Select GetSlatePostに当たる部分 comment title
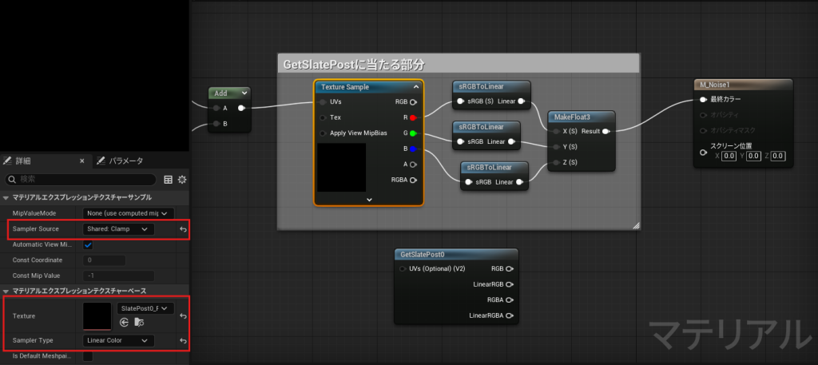The image size is (818, 365). (x=354, y=65)
